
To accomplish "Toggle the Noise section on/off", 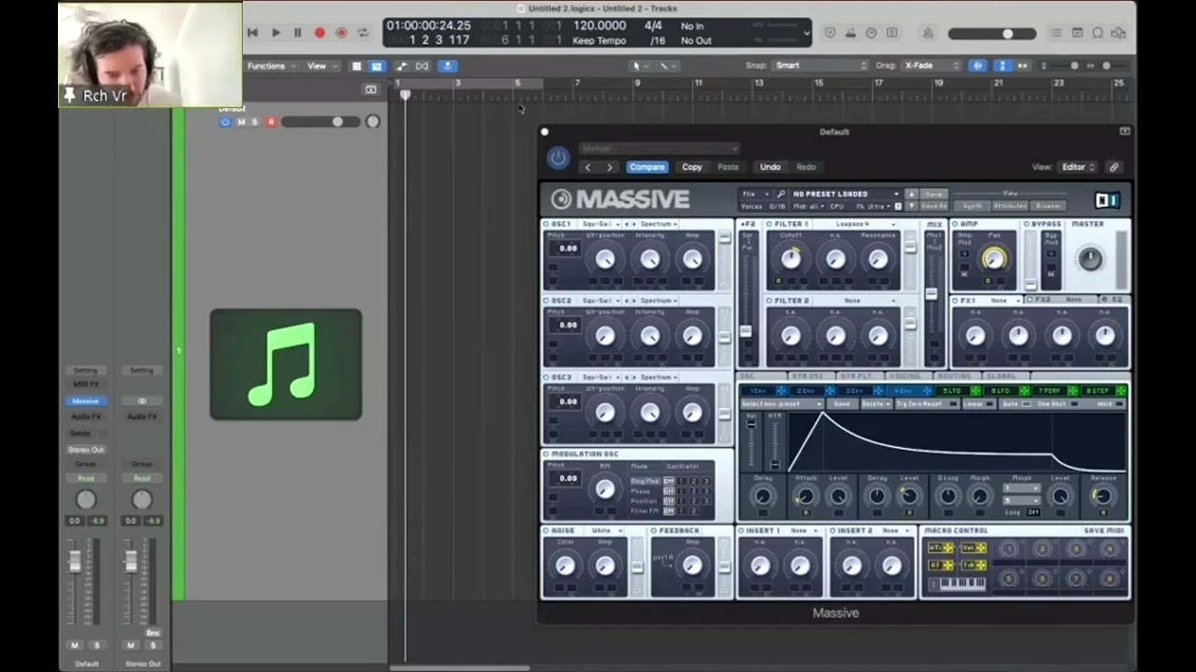I will (547, 530).
